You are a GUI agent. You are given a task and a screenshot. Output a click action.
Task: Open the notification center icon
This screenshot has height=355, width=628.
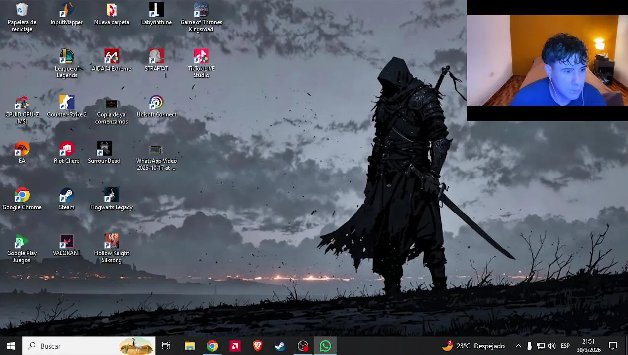pyautogui.click(x=613, y=346)
